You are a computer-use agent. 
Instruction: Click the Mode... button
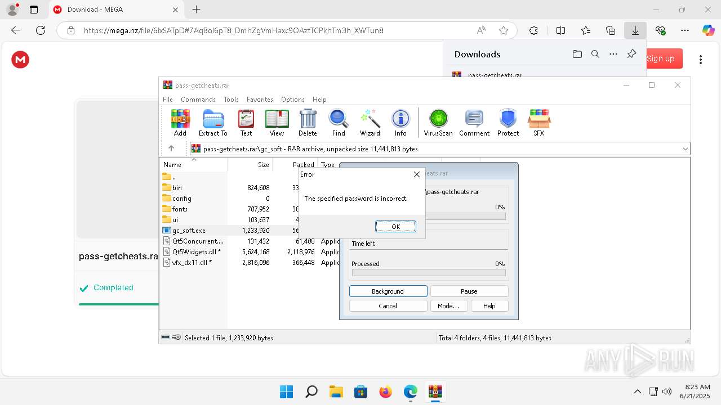pyautogui.click(x=448, y=306)
